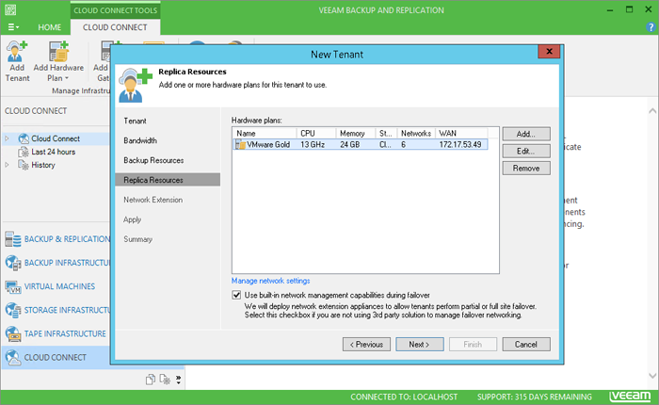
Task: Expand the Cloud Connect tree node
Action: click(7, 138)
